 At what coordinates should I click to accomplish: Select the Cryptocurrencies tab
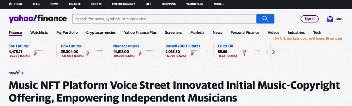click(x=101, y=32)
